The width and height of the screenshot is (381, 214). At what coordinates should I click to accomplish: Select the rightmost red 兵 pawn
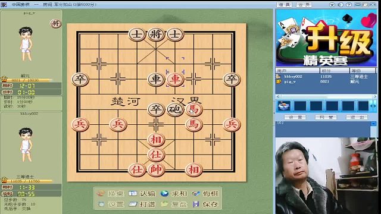click(232, 124)
